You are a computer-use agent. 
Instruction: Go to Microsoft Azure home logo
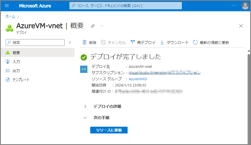[35, 6]
